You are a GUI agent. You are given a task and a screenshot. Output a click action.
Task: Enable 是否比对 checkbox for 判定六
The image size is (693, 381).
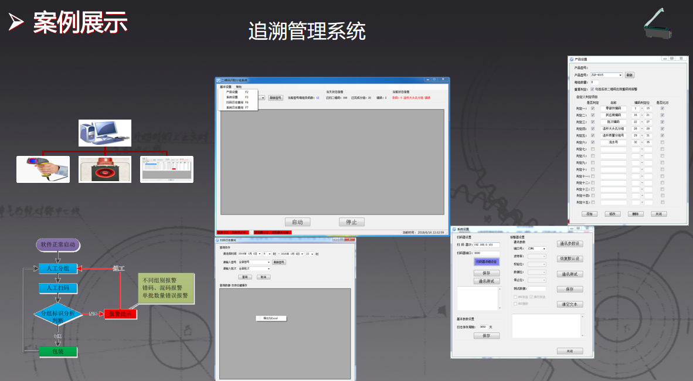tap(662, 142)
